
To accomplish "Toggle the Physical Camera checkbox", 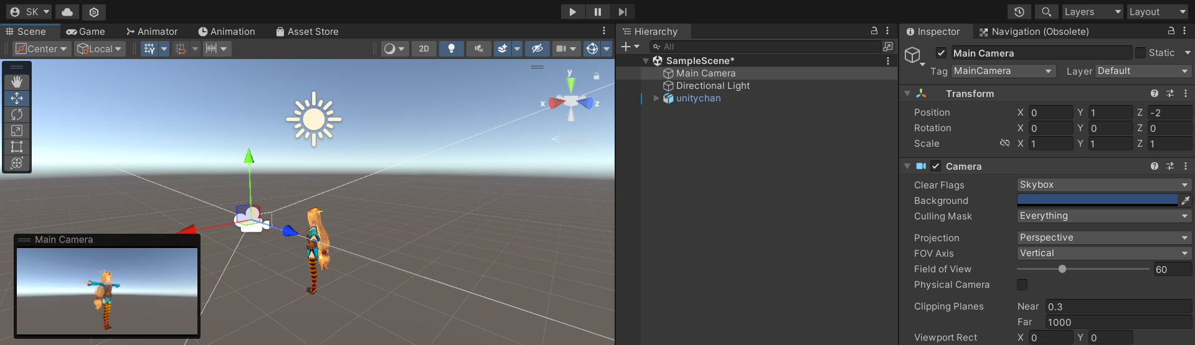I will pos(1023,285).
